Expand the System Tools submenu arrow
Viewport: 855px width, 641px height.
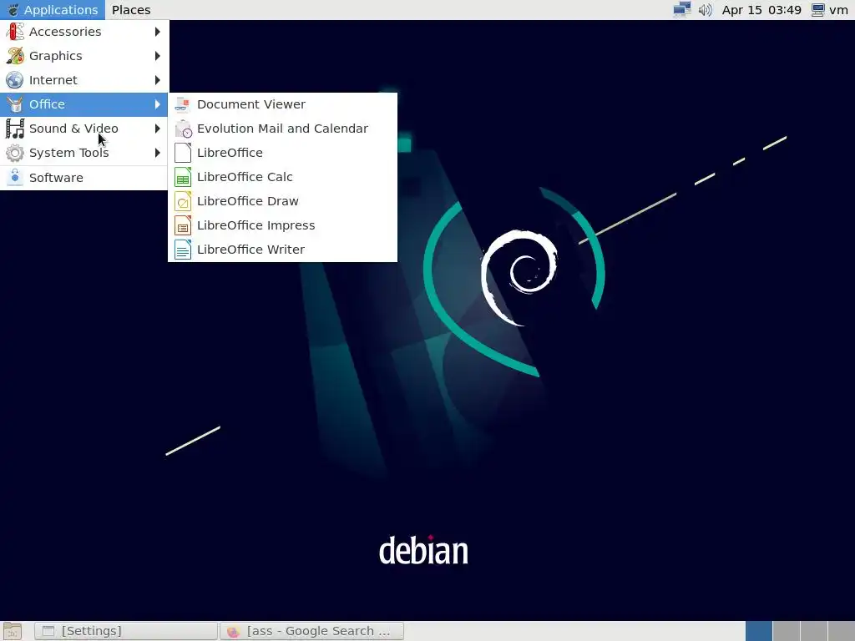(158, 153)
